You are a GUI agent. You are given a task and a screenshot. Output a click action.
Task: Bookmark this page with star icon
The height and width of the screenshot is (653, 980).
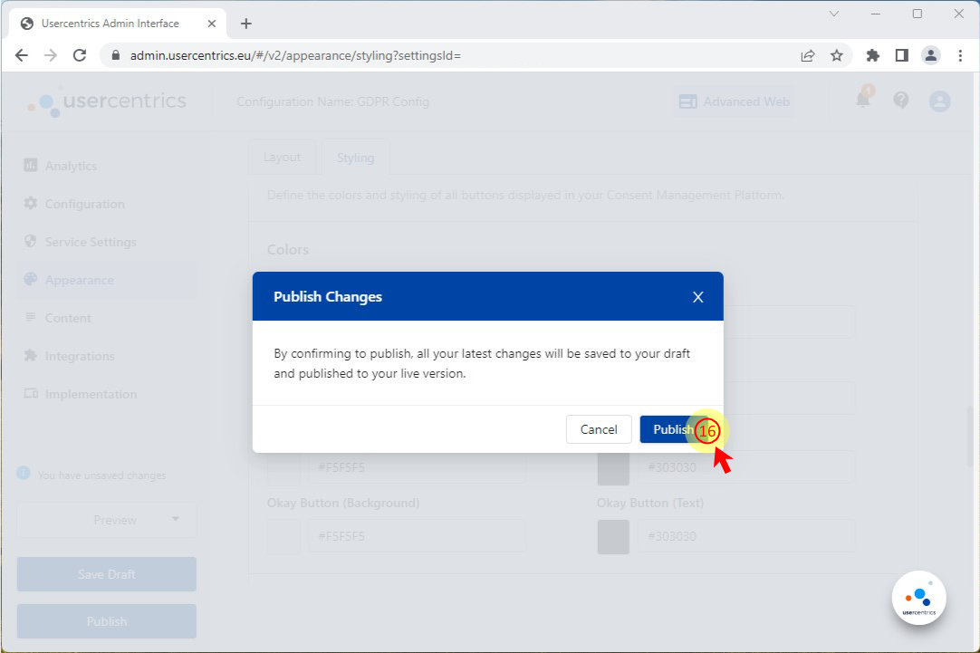pyautogui.click(x=837, y=55)
